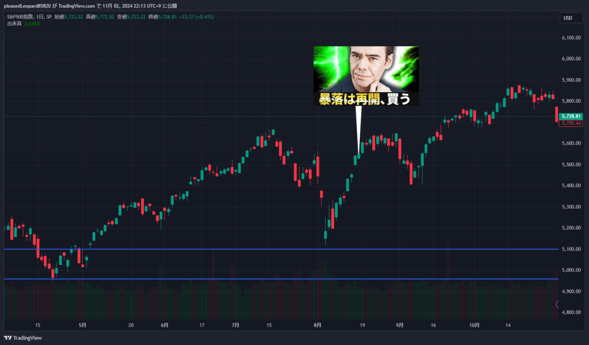Screen dimensions: 589x345
Task: Click the 6,000.00 price axis label
Action: (571, 58)
